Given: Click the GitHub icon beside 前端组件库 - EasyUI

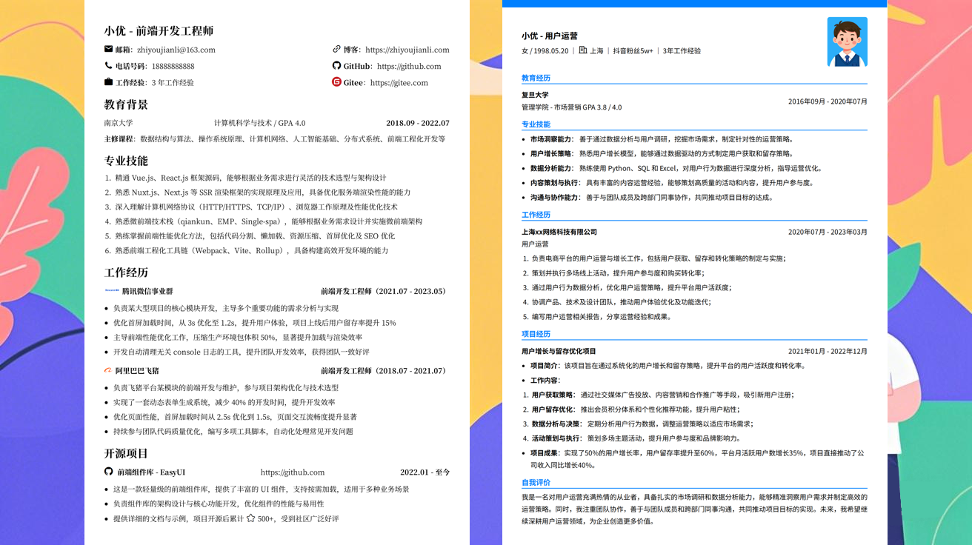Looking at the screenshot, I should [109, 472].
